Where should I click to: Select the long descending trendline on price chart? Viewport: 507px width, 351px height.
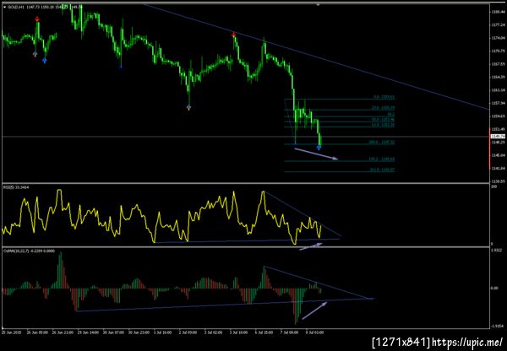click(x=315, y=57)
